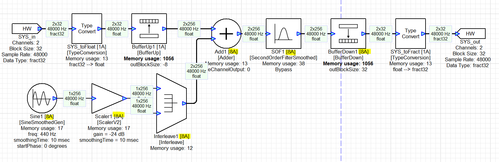The image size is (499, 162).
Task: Select the SOF1 second order filter block
Action: point(283,34)
